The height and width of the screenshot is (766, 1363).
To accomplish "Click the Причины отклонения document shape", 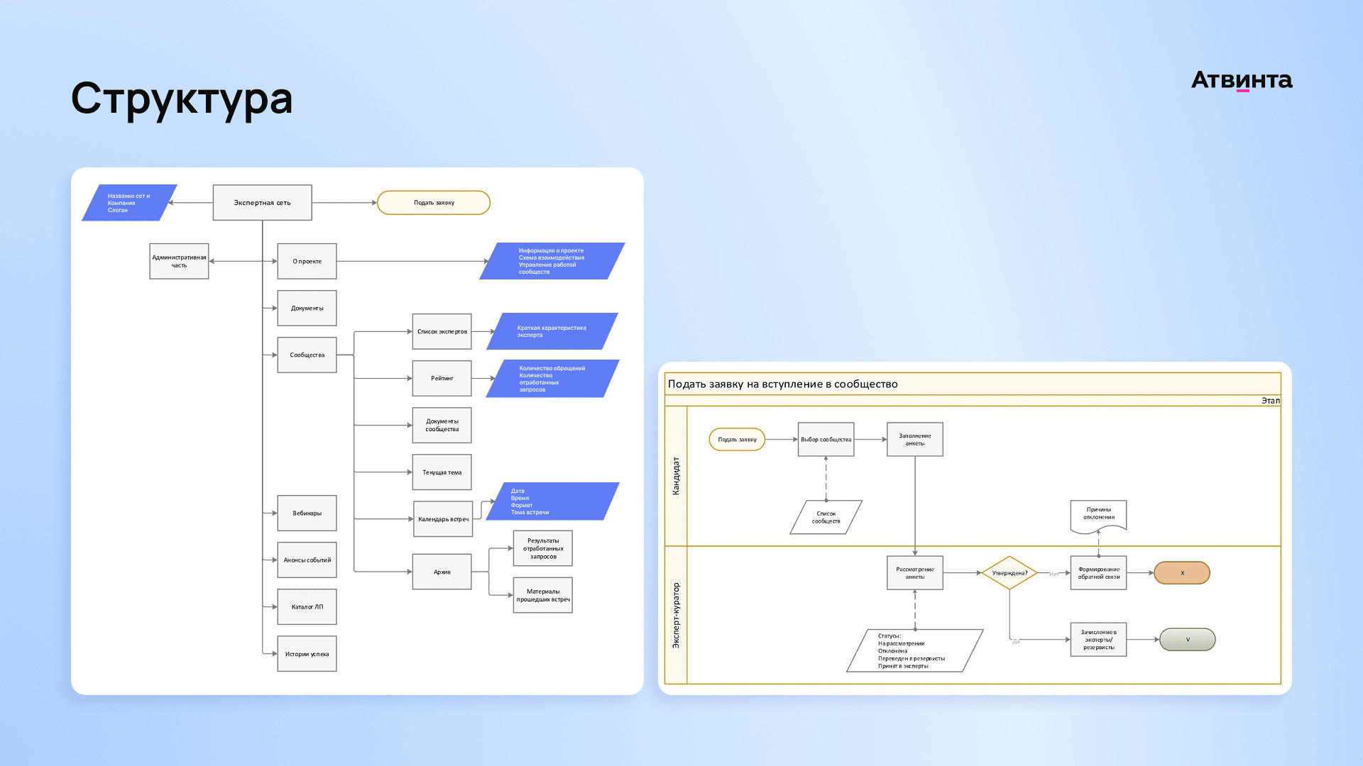I will pyautogui.click(x=1098, y=516).
